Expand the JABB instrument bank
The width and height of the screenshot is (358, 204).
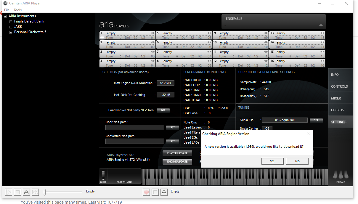click(x=11, y=27)
